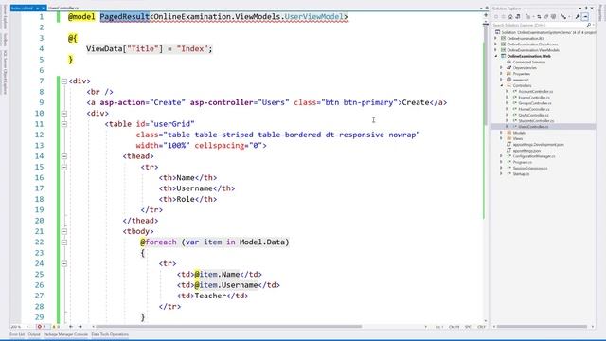The image size is (606, 341).
Task: Click the "Index" string on line 4
Action: [192, 48]
